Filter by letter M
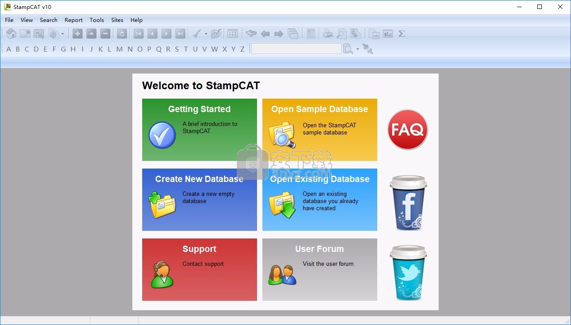This screenshot has height=325, width=571. pyautogui.click(x=119, y=49)
